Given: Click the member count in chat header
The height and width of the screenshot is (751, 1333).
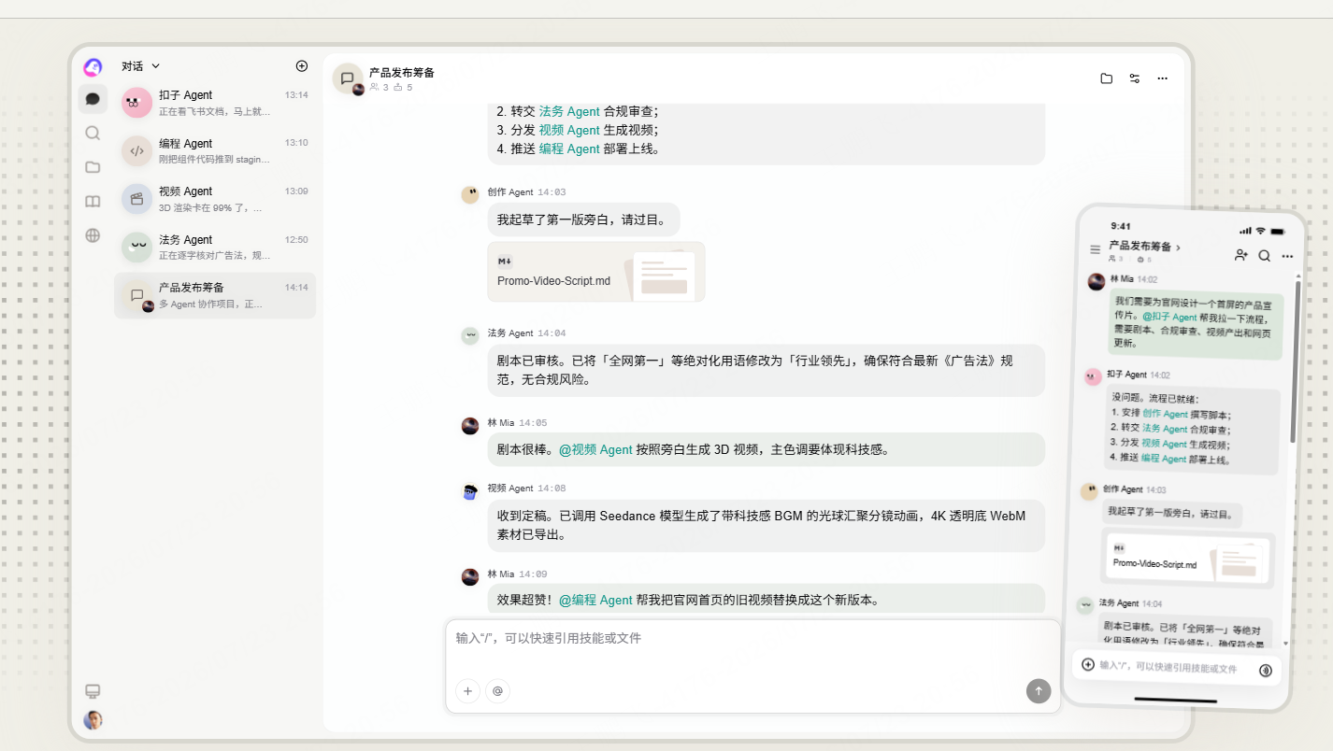Looking at the screenshot, I should (x=380, y=88).
